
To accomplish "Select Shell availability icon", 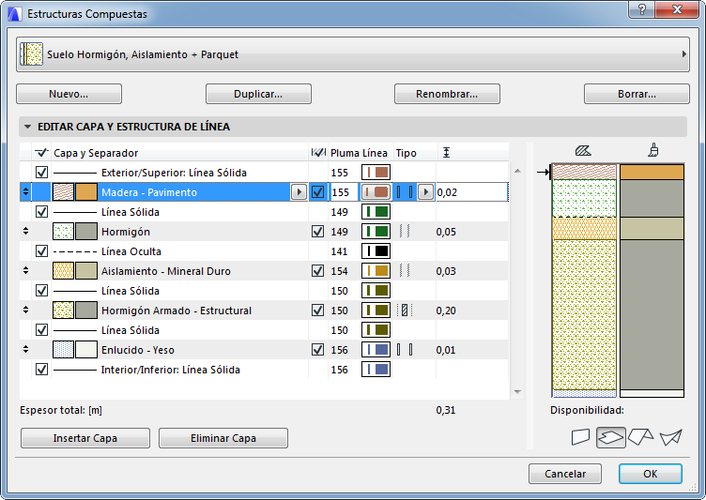I will [x=670, y=437].
